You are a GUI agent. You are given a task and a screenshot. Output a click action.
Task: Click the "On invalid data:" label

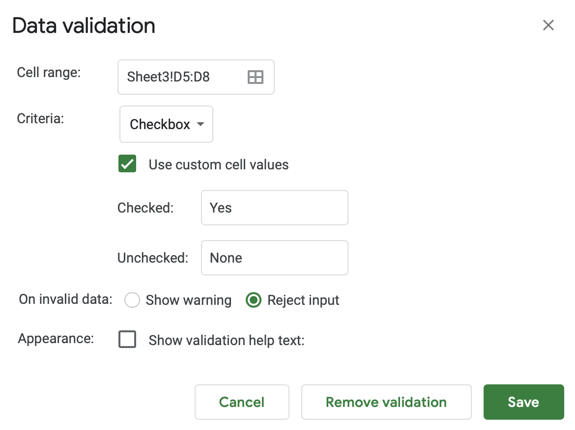click(x=65, y=299)
